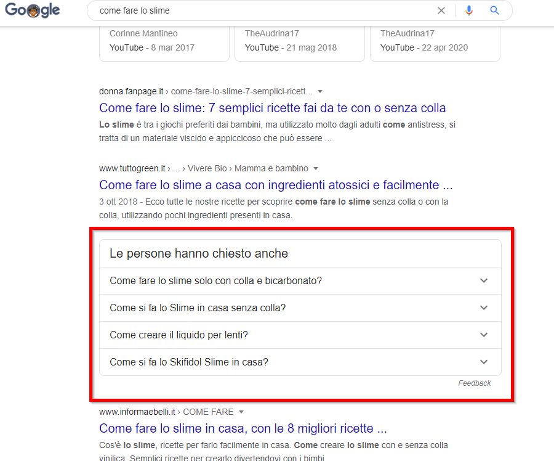Expand 'Come si fa lo Slime in casa senza colla?'

pyautogui.click(x=300, y=308)
